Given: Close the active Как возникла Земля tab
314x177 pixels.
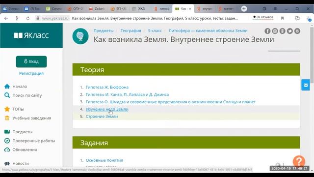Looking at the screenshot, I should coord(190,9).
